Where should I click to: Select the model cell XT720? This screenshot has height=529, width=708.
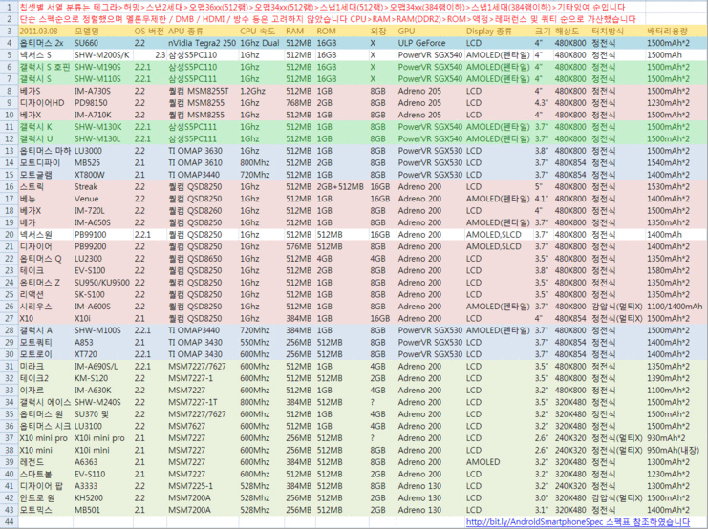pos(86,354)
